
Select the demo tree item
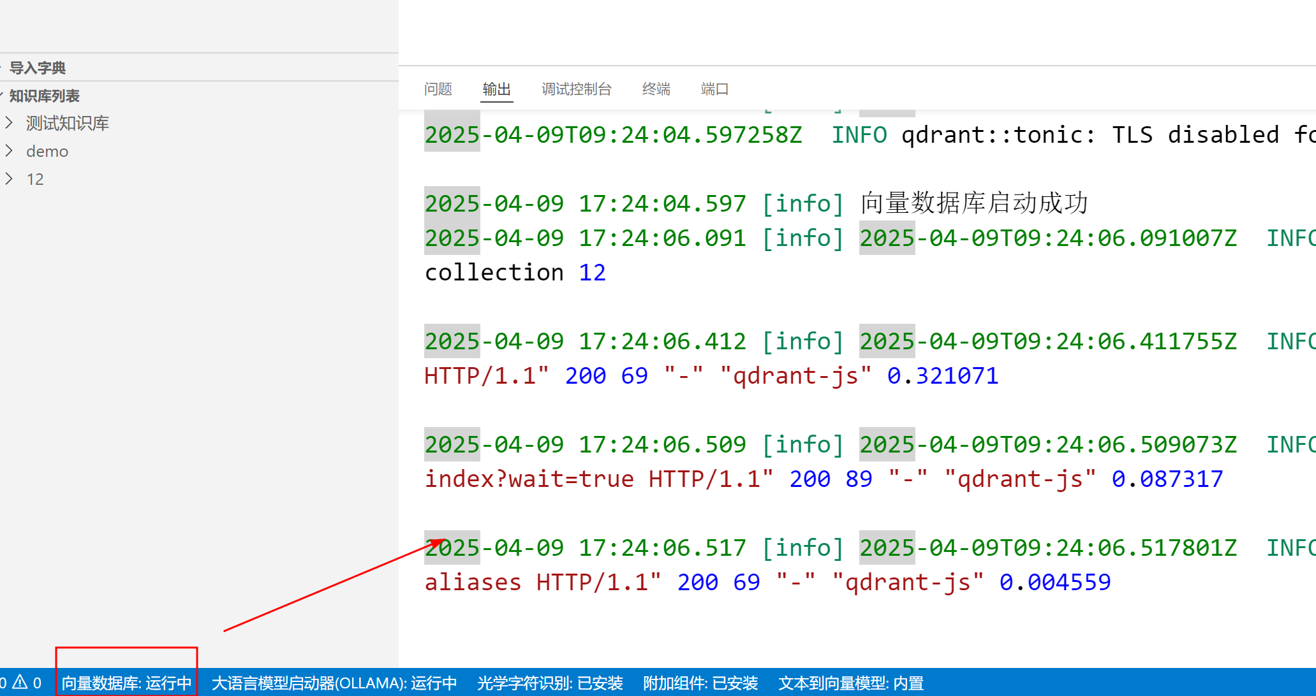(x=47, y=151)
